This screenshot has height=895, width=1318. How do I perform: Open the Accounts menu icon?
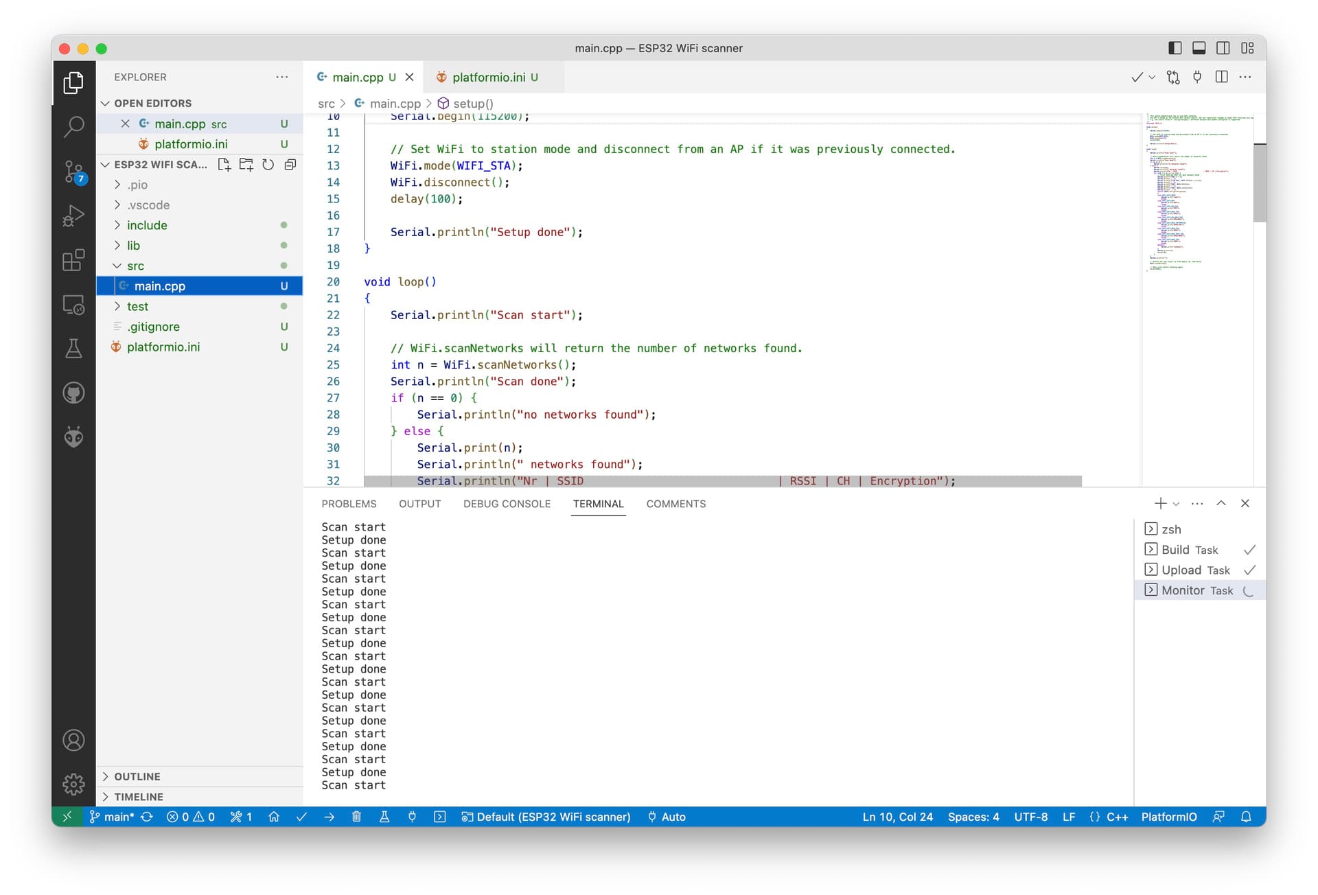point(73,741)
